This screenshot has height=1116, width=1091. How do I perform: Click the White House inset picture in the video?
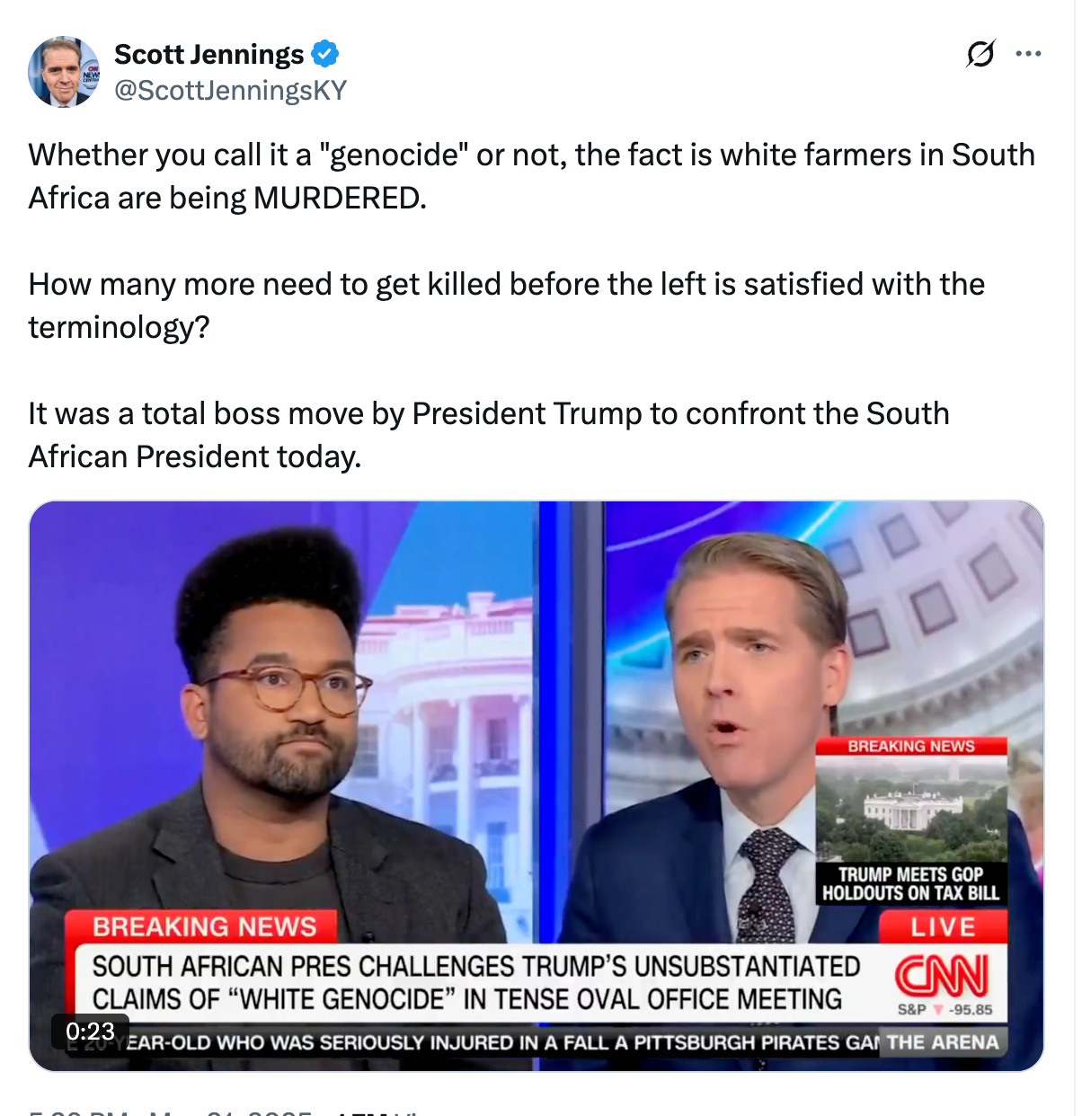(x=911, y=809)
